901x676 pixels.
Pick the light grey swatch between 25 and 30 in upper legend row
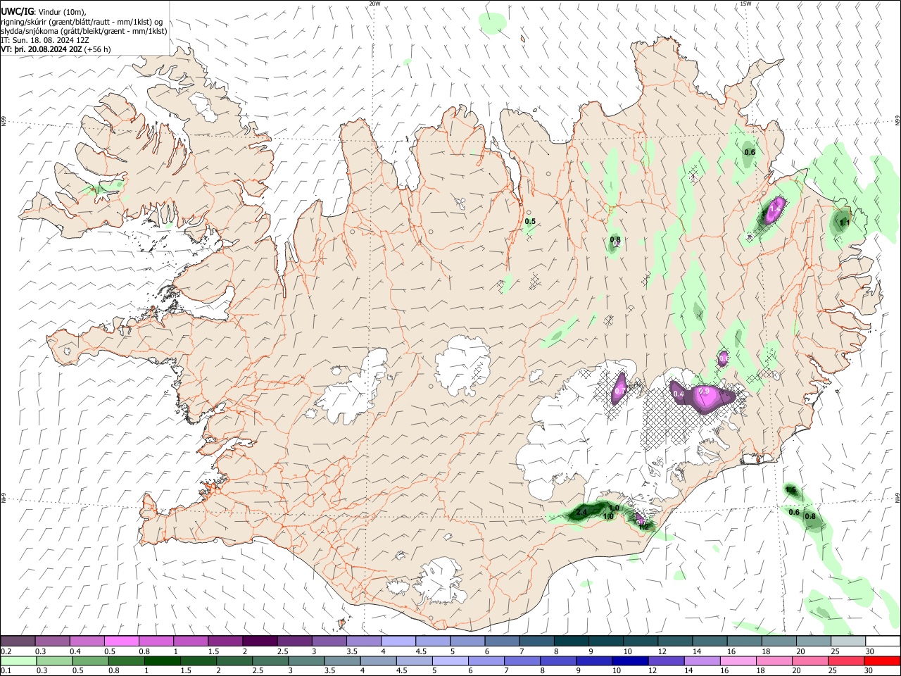pyautogui.click(x=848, y=641)
